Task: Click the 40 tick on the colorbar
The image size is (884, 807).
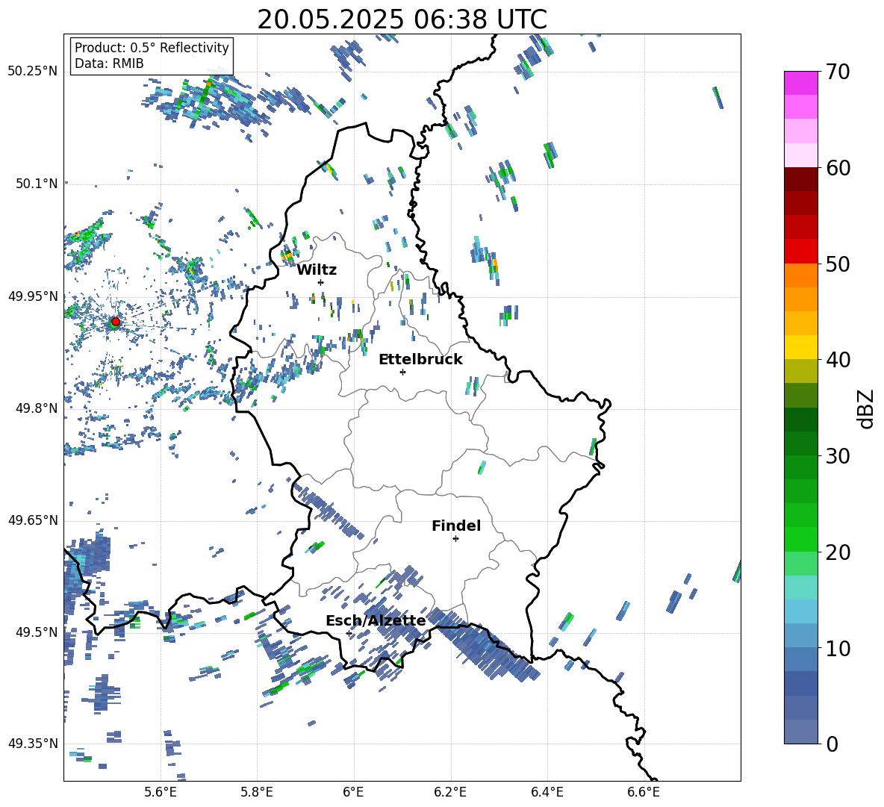Action: (x=838, y=360)
